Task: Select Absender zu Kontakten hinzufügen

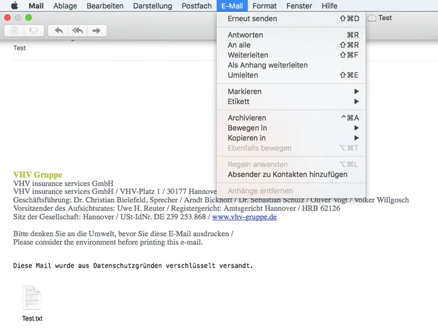Action: [291, 175]
